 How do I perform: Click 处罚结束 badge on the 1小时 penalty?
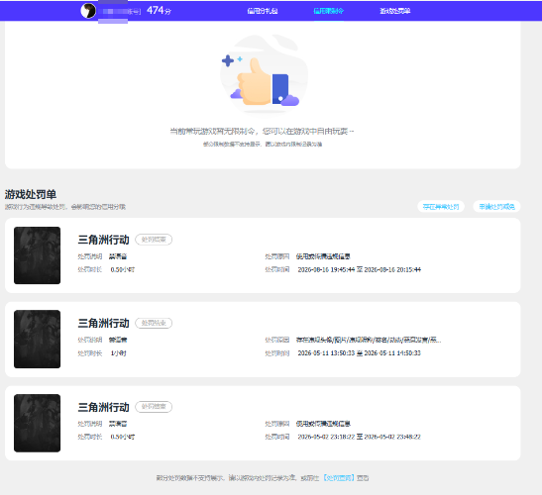(154, 323)
